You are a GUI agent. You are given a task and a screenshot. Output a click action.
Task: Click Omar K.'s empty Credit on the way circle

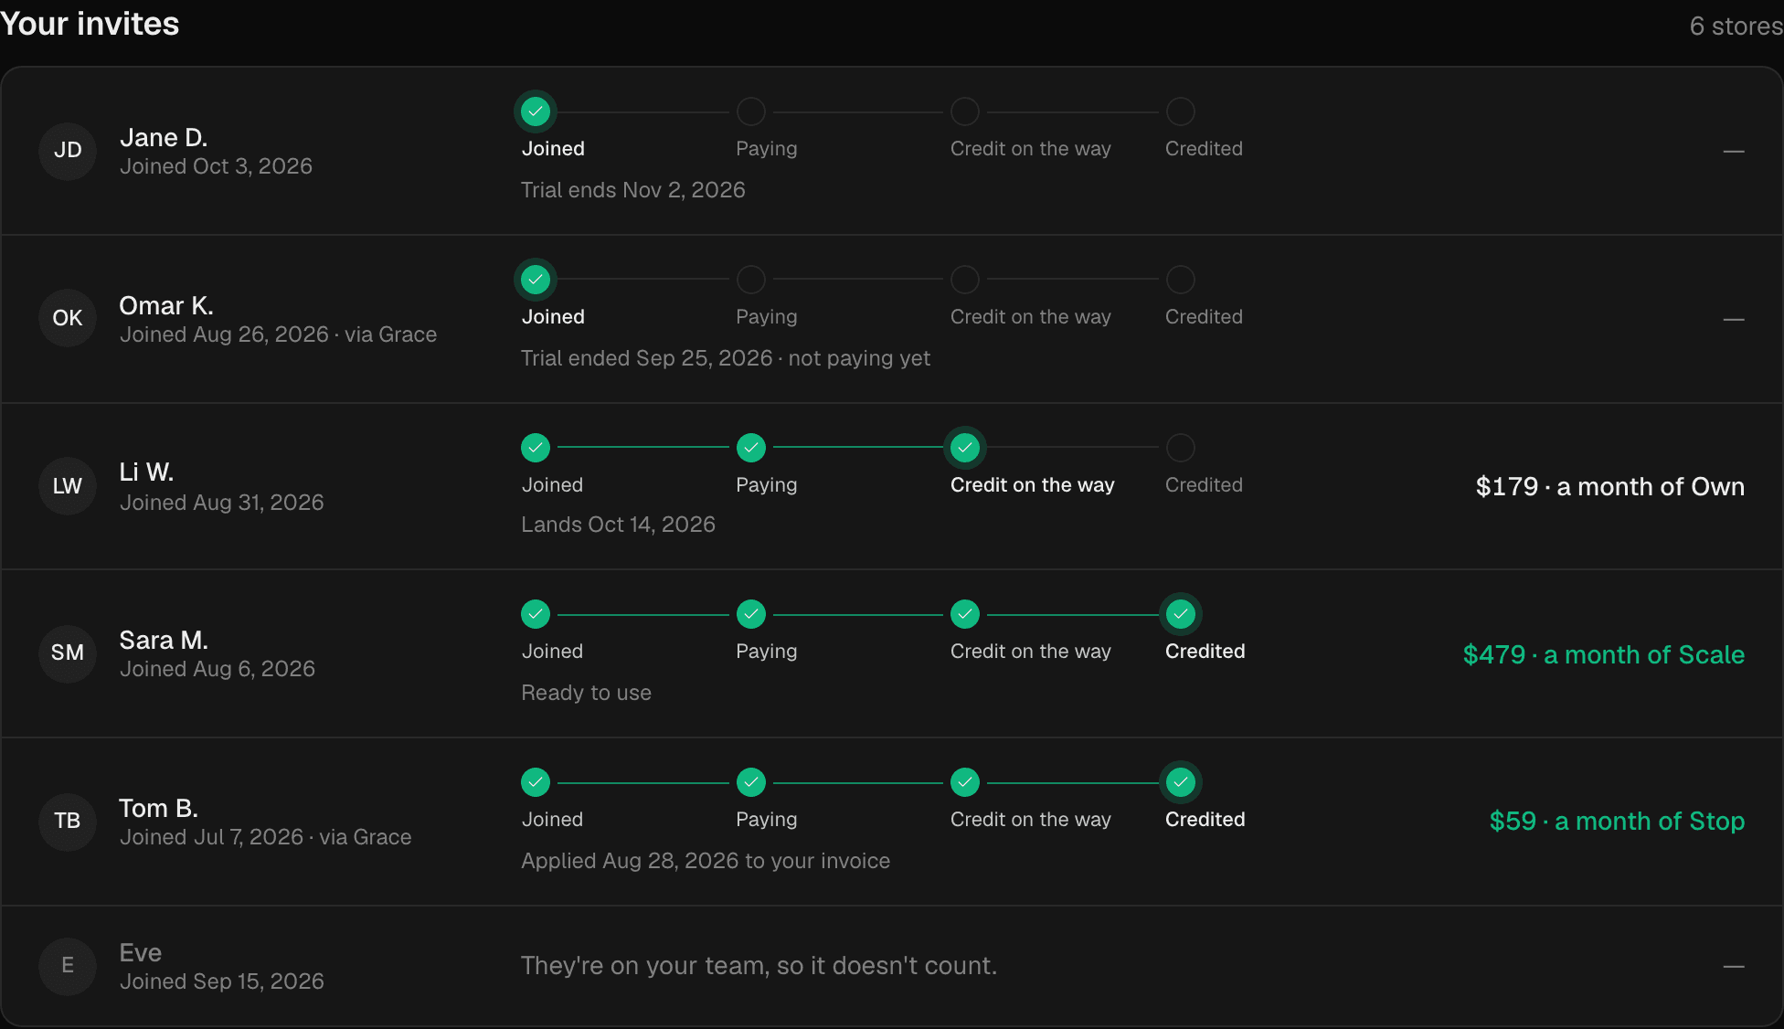(x=965, y=280)
